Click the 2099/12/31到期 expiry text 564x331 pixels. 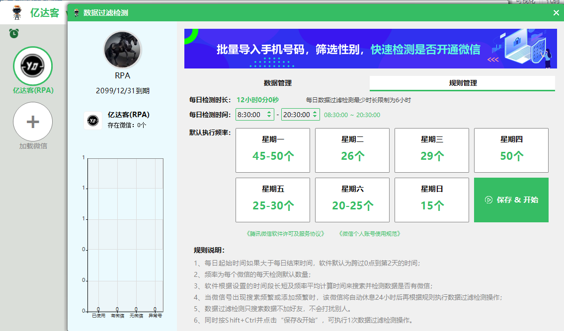123,91
